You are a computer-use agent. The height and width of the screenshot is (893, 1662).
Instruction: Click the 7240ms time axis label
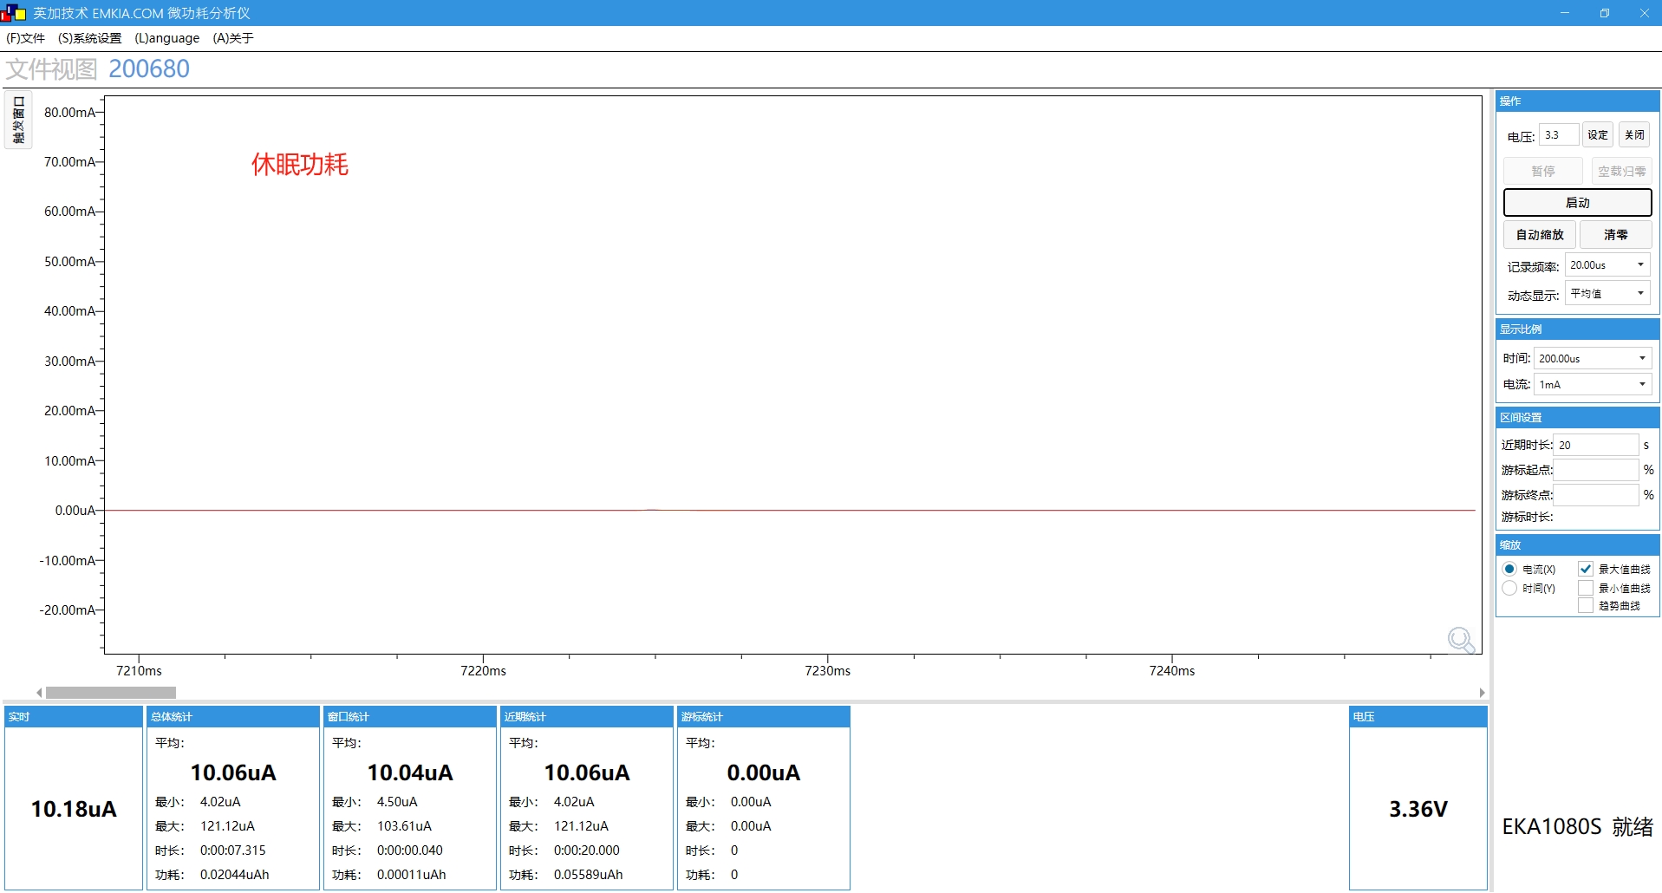coord(1171,671)
